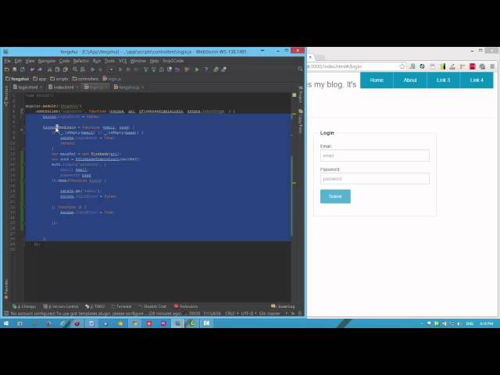Screen dimensions: 500x375
Task: Click the Submit button on login form
Action: tap(335, 196)
